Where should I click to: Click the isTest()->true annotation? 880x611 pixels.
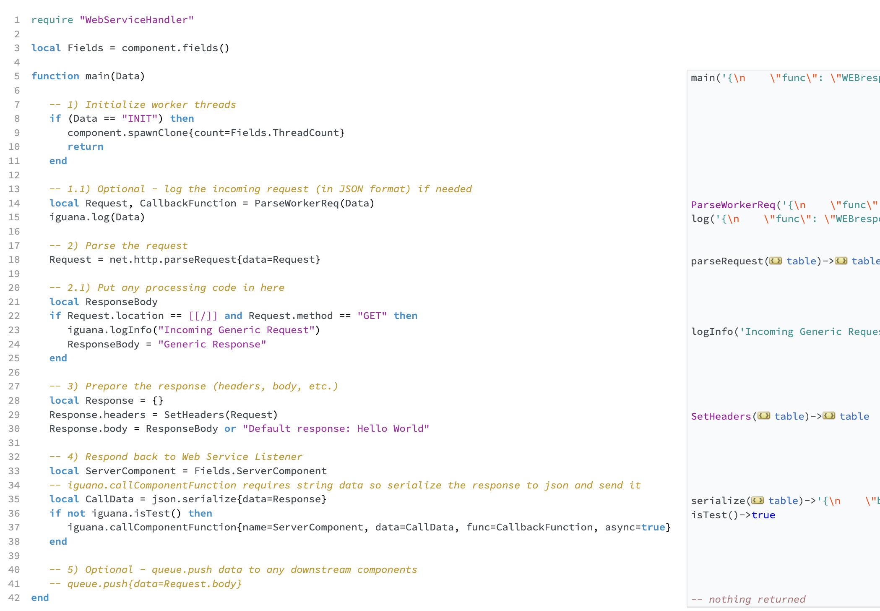tap(733, 515)
